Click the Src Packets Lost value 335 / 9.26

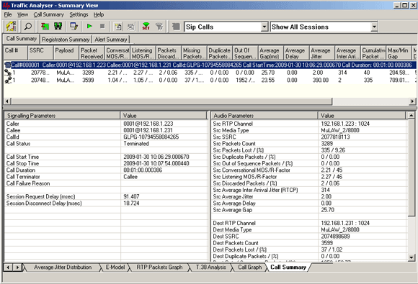tap(333, 150)
